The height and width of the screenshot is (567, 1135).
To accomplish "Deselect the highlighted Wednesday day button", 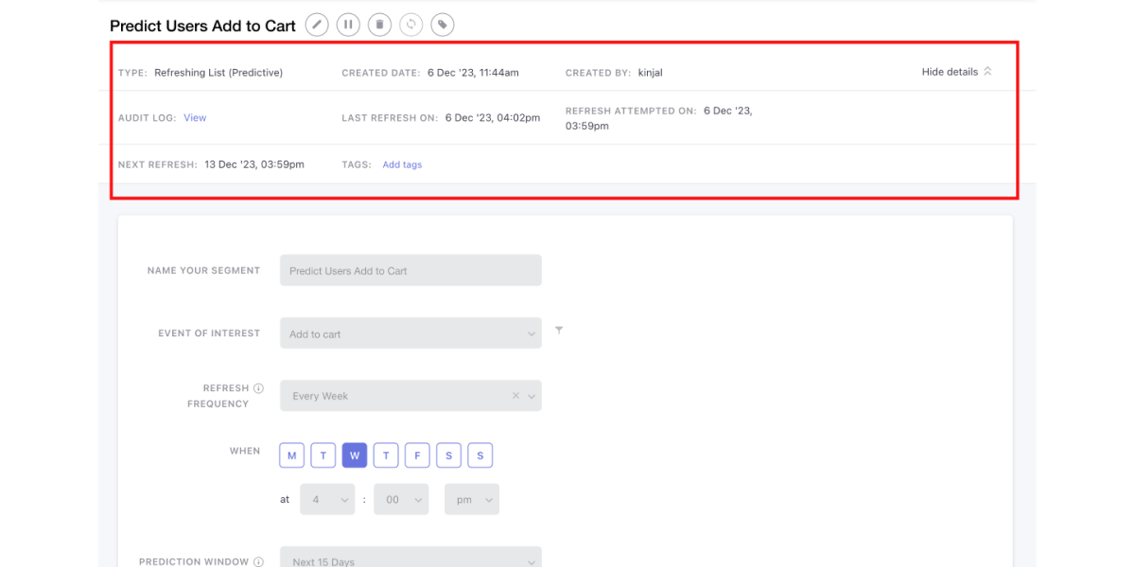I will point(355,455).
